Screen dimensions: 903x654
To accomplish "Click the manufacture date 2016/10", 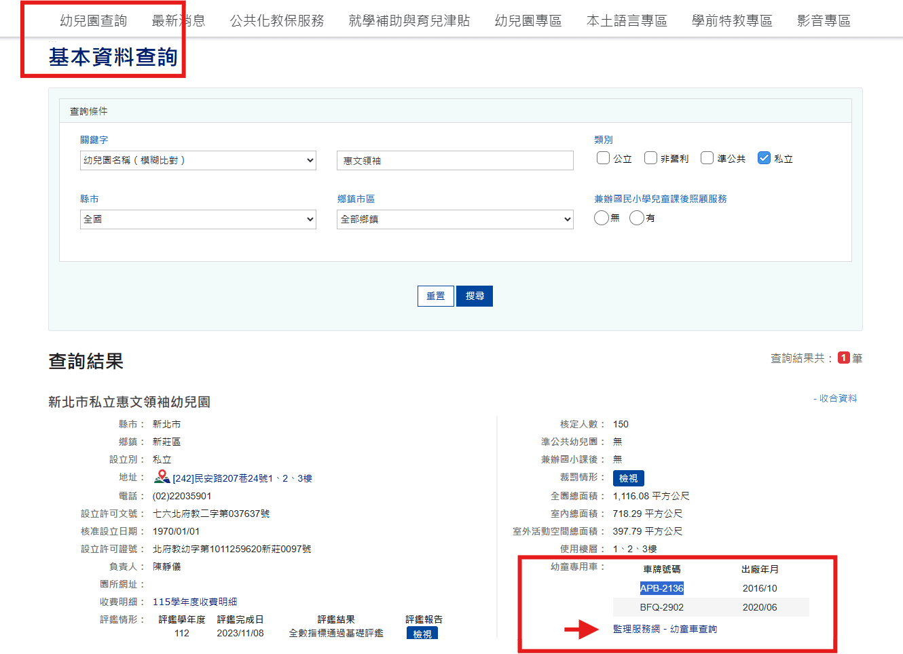I will click(x=760, y=588).
